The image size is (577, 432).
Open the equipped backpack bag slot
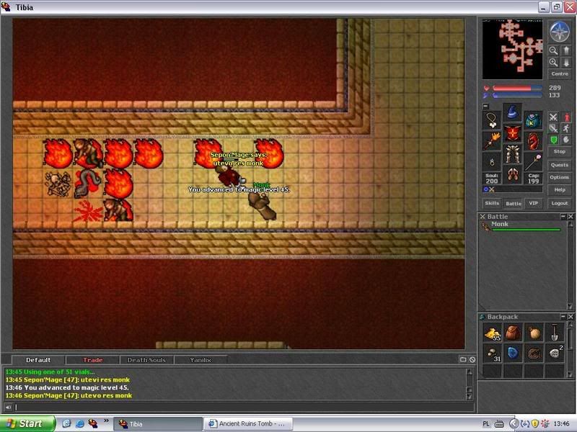(x=533, y=120)
